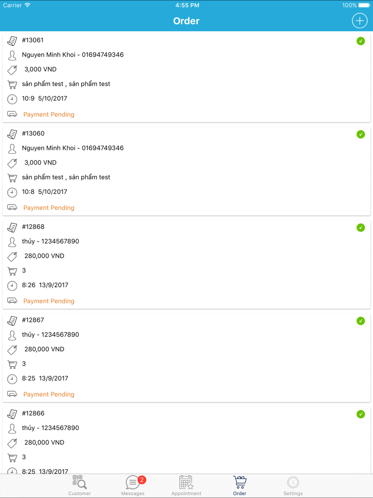Open the Customer tab

click(79, 485)
